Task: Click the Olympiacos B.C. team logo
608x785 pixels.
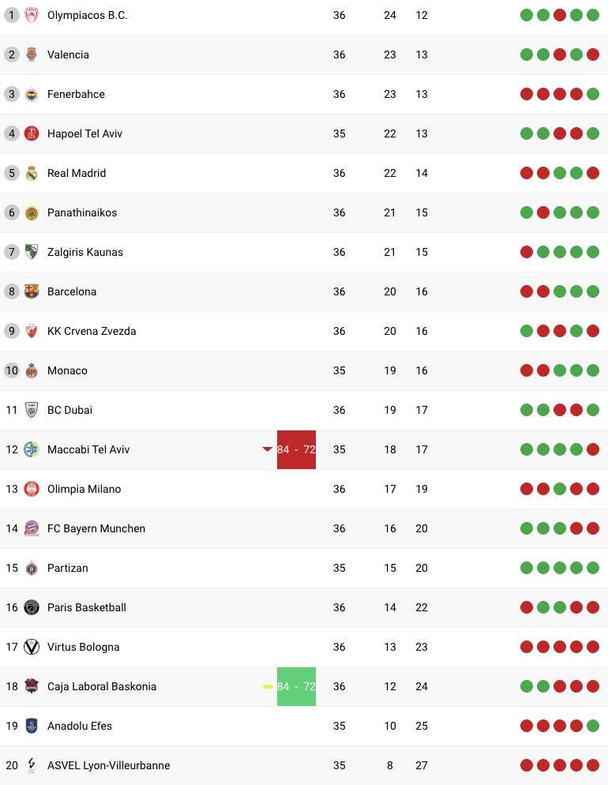Action: coord(32,15)
